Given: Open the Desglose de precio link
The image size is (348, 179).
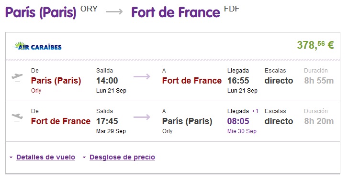Looking at the screenshot, I should (x=122, y=157).
